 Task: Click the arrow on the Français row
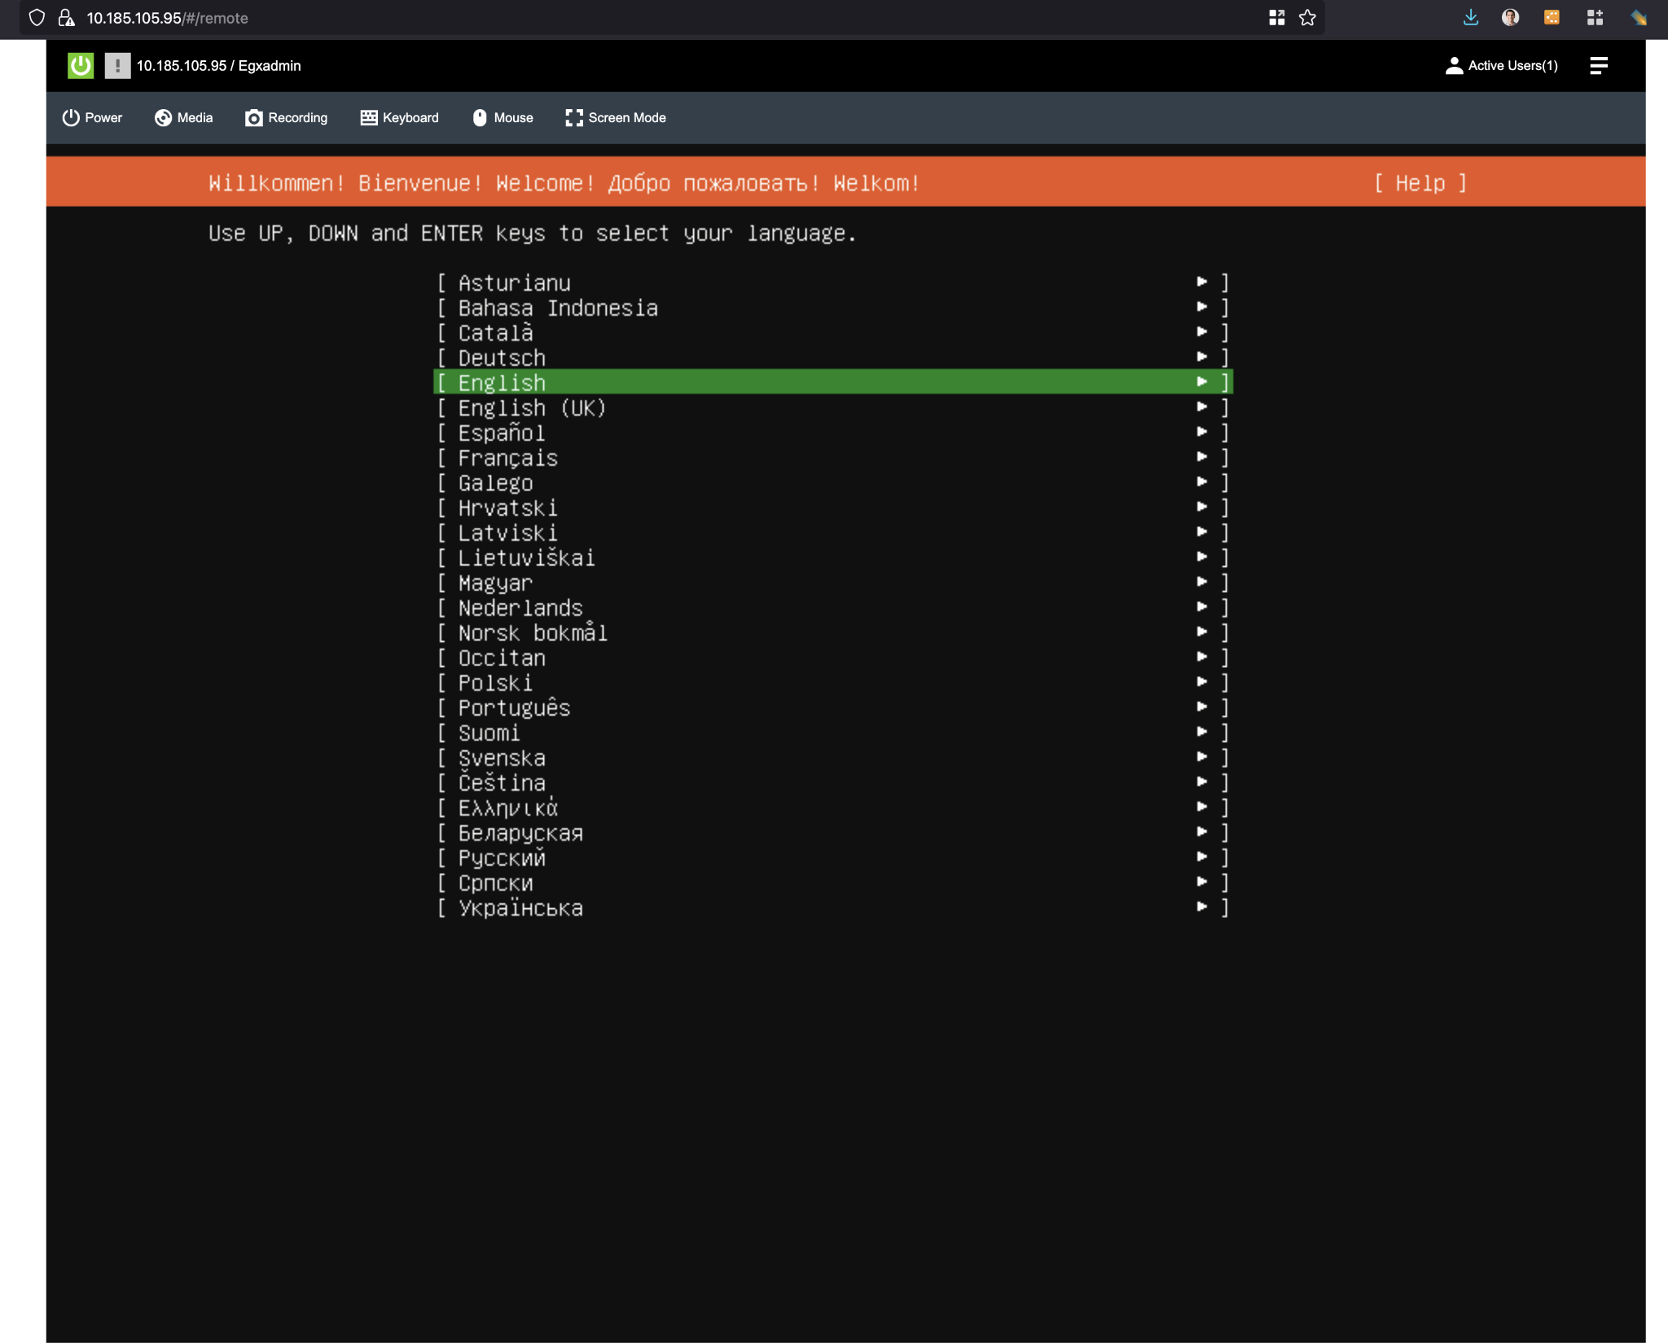pyautogui.click(x=1201, y=456)
